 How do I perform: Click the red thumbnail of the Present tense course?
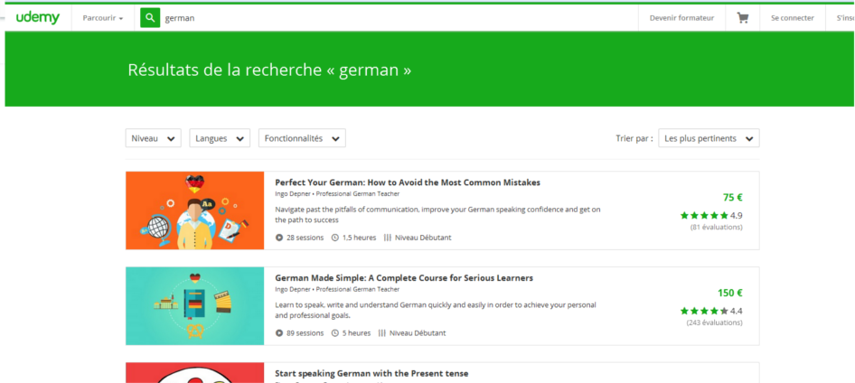(x=194, y=373)
